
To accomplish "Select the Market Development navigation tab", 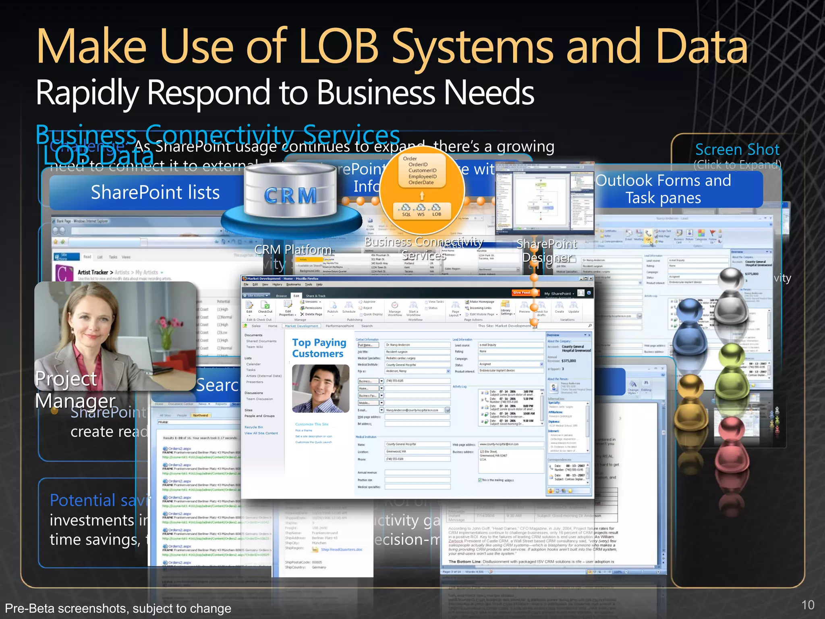I will pyautogui.click(x=301, y=326).
